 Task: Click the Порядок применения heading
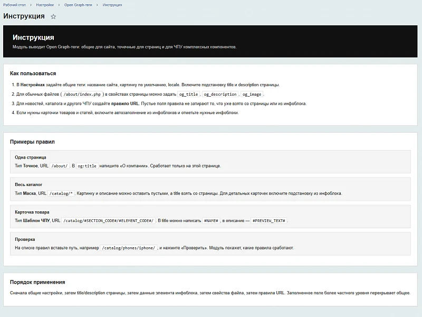37,282
